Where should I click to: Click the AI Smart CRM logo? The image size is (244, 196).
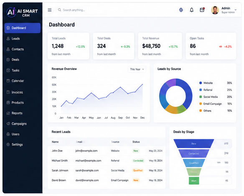22,12
